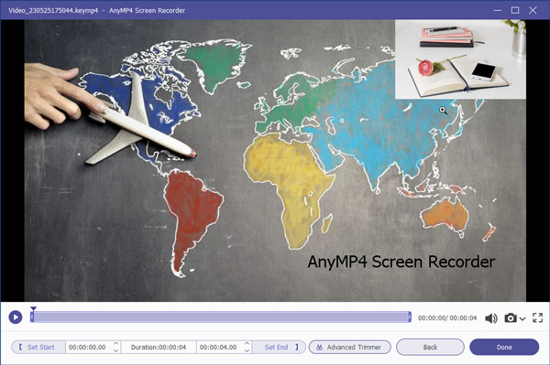Click the Done button
The width and height of the screenshot is (550, 365).
pos(504,347)
